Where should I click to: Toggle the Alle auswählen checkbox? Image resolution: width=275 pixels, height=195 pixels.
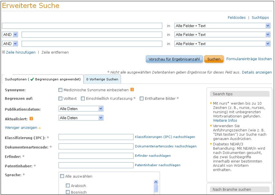(62, 176)
